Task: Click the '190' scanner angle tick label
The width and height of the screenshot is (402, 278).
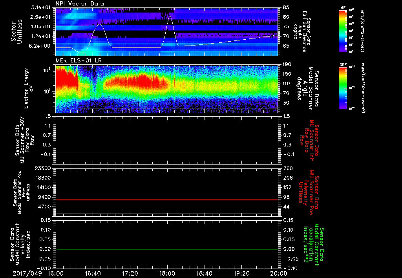Action: tap(287, 64)
